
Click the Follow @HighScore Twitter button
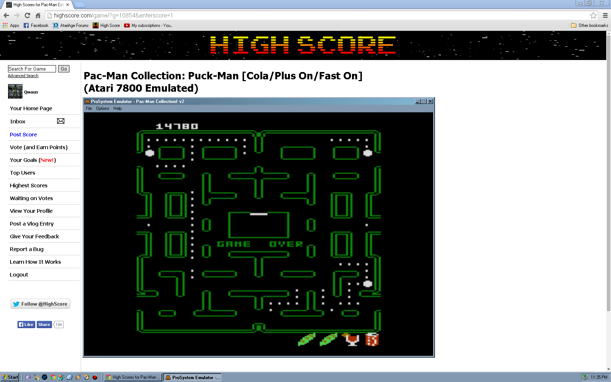40,304
